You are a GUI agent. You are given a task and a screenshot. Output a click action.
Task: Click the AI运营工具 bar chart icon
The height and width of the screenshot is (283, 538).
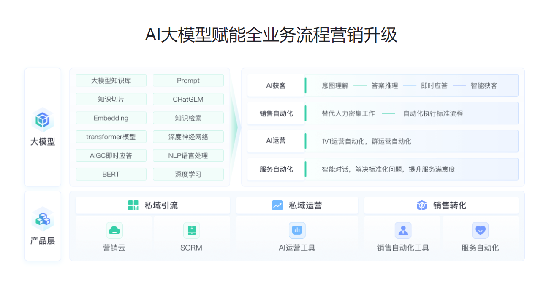297,230
